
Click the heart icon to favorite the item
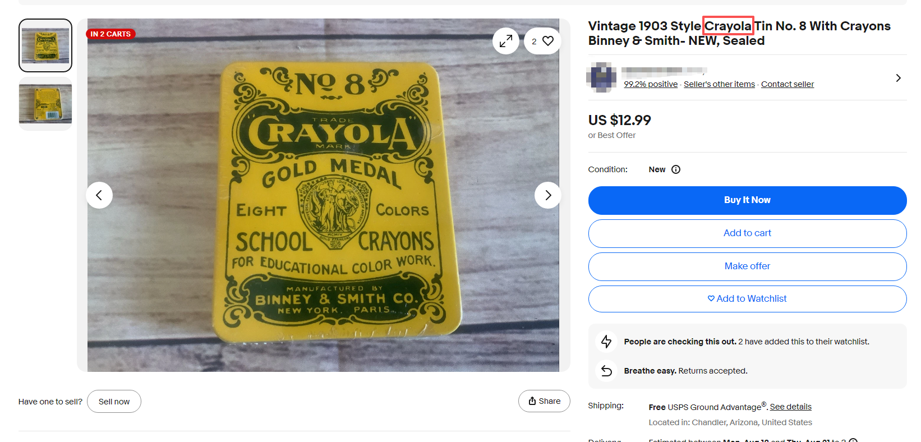547,41
